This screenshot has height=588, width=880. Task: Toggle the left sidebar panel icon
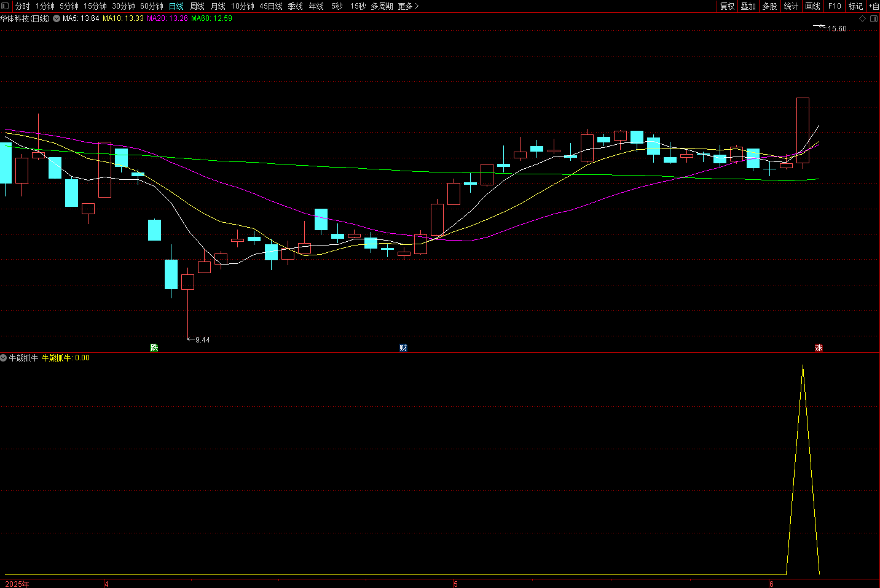(6, 6)
